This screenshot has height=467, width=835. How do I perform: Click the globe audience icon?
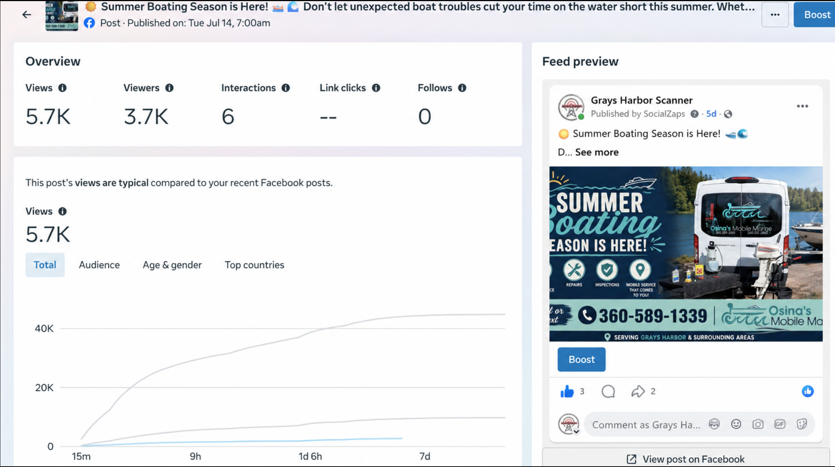pyautogui.click(x=728, y=114)
